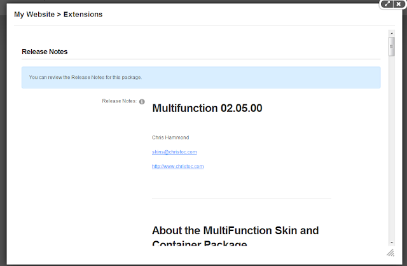Viewport: 407px width, 266px height.
Task: Visit the http://www.christoc.com link
Action: (x=177, y=167)
